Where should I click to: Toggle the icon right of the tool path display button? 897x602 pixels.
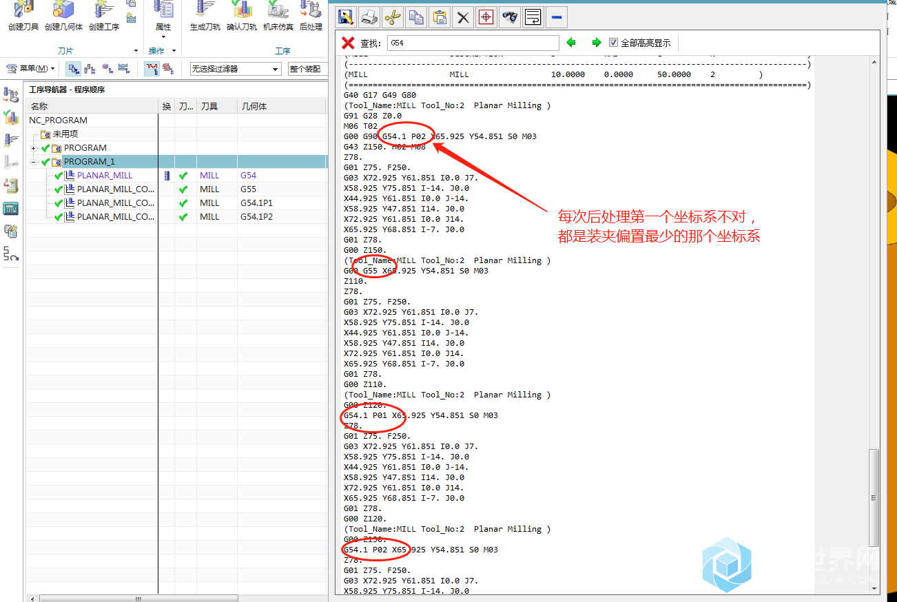pyautogui.click(x=167, y=68)
